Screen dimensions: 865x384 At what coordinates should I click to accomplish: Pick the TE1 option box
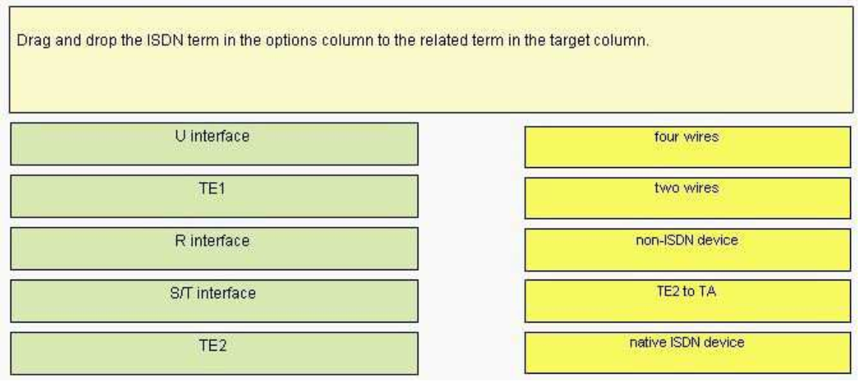tap(214, 196)
